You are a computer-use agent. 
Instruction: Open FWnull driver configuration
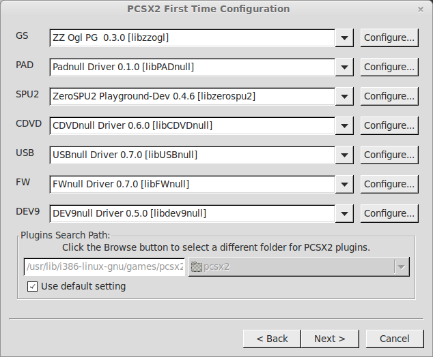(x=389, y=185)
